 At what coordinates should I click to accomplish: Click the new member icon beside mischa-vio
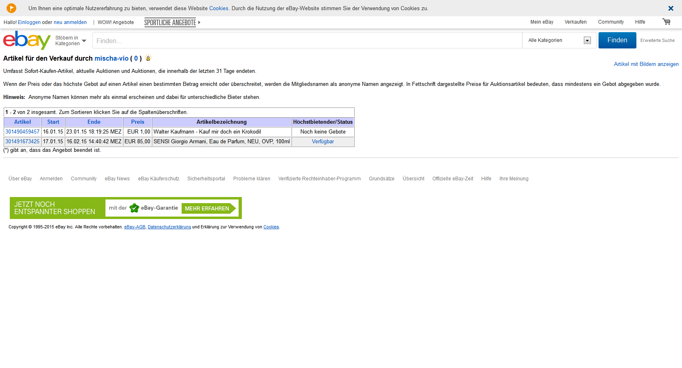(x=148, y=58)
